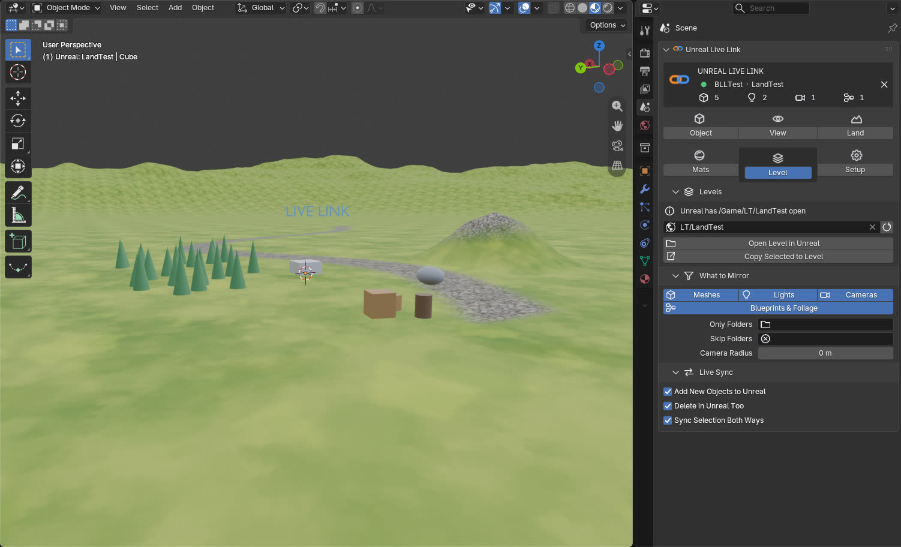Open the Material properties tab icon
Viewport: 901px width, 547px height.
pos(645,279)
